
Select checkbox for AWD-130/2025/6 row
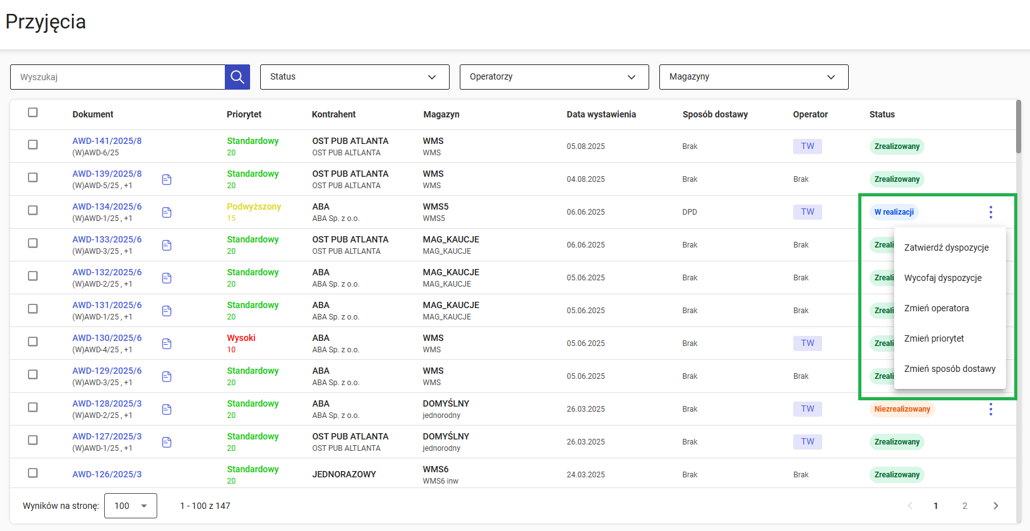pos(33,342)
